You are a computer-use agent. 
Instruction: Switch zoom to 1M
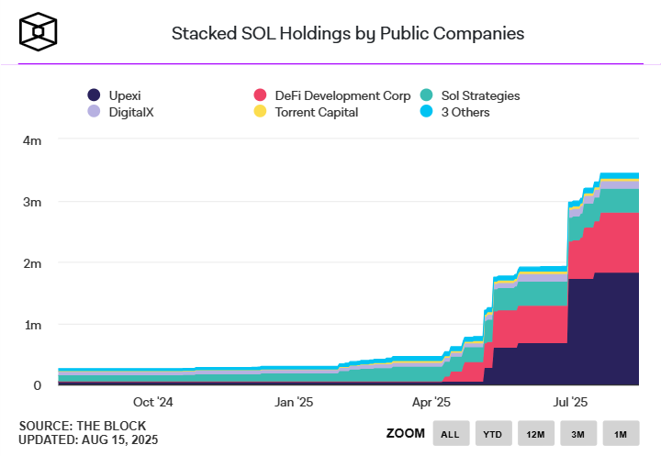(x=621, y=433)
